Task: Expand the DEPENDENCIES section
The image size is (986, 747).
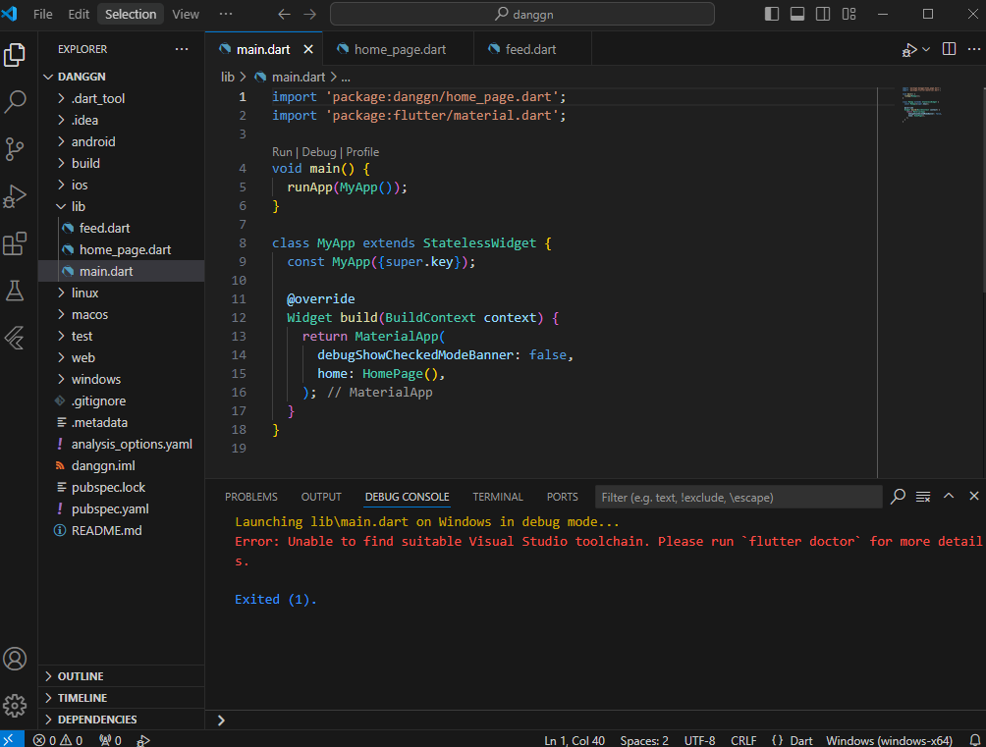Action: point(122,720)
